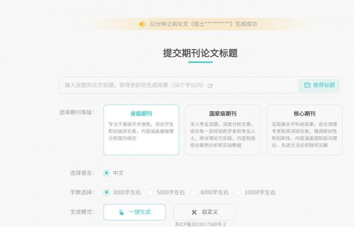The width and height of the screenshot is (354, 227).
Task: Select 一键生成 generation mode
Action: tap(135, 212)
